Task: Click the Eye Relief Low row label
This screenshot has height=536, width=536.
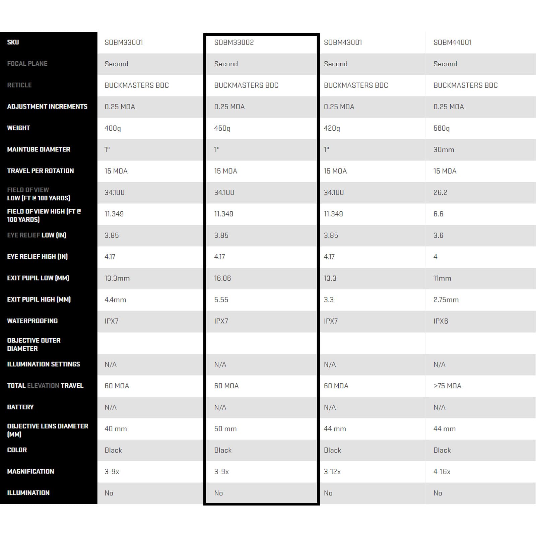Action: click(37, 235)
